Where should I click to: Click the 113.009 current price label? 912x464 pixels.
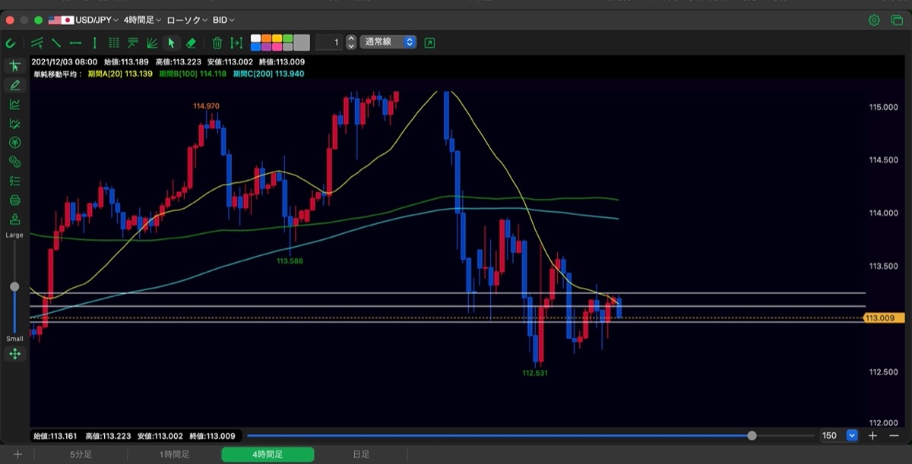(884, 318)
